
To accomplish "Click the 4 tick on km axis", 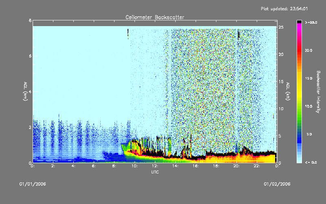I will 30,91.
